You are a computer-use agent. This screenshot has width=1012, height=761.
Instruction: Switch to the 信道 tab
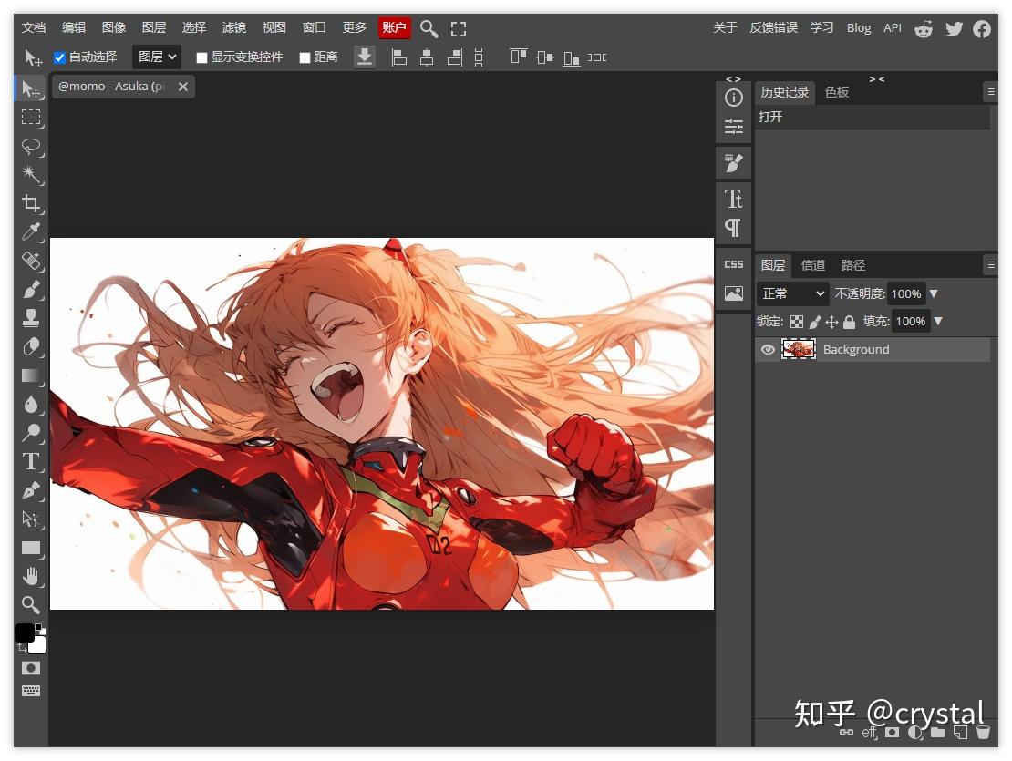pos(812,265)
